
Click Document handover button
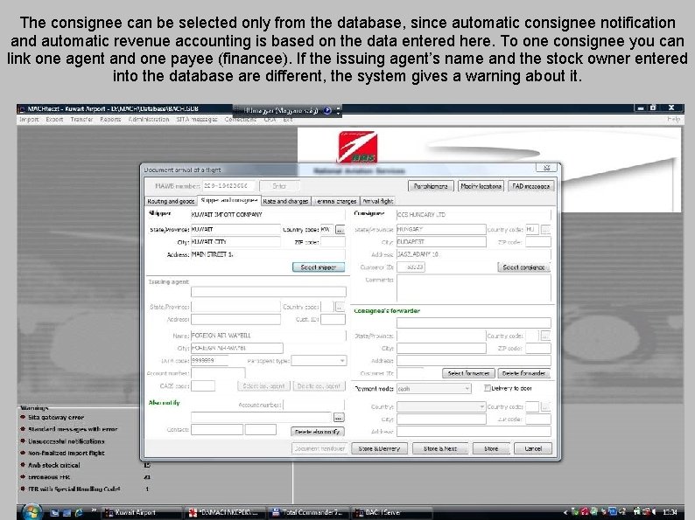[x=319, y=448]
